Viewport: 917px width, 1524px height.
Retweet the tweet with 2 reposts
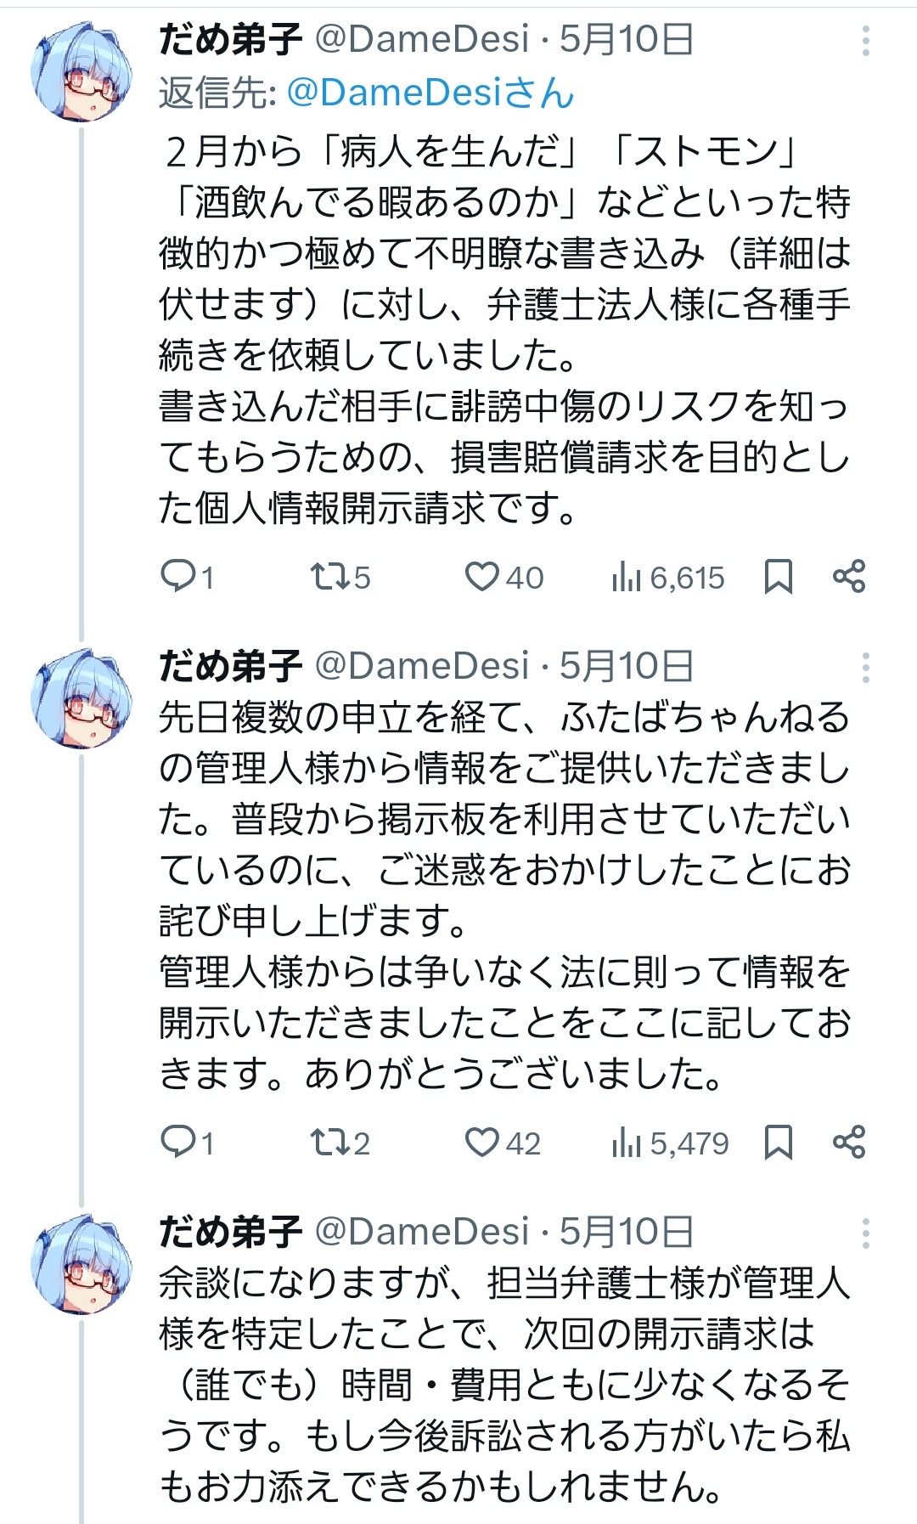coord(329,1143)
